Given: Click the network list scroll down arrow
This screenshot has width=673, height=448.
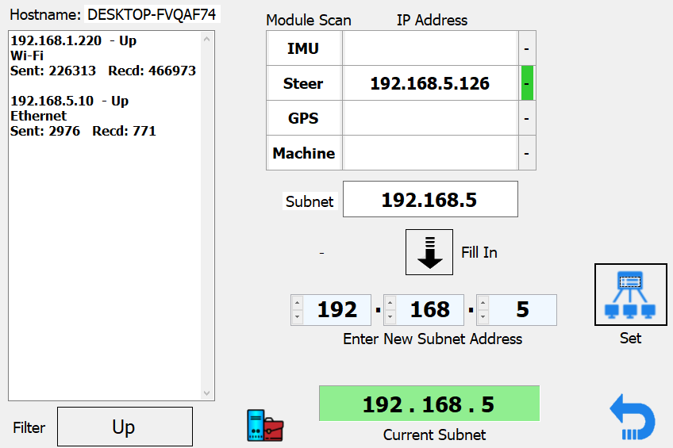Looking at the screenshot, I should (x=207, y=393).
